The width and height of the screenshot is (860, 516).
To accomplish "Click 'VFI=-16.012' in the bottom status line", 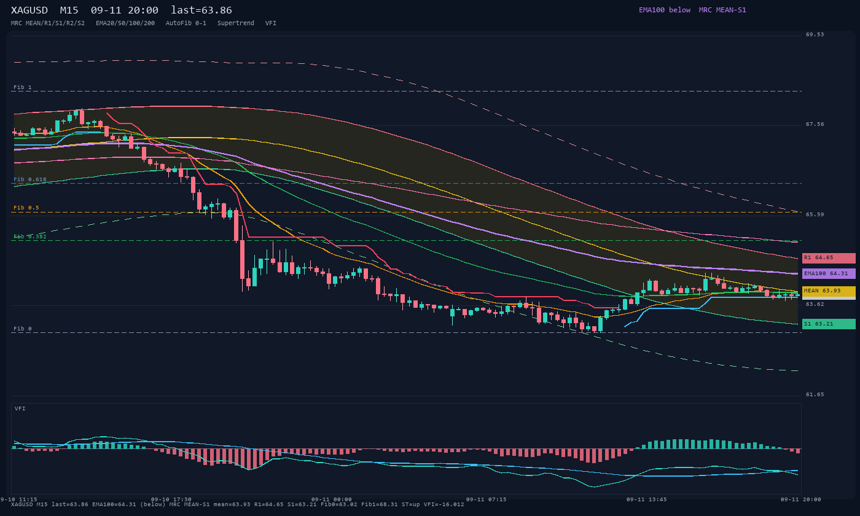I will (x=444, y=505).
